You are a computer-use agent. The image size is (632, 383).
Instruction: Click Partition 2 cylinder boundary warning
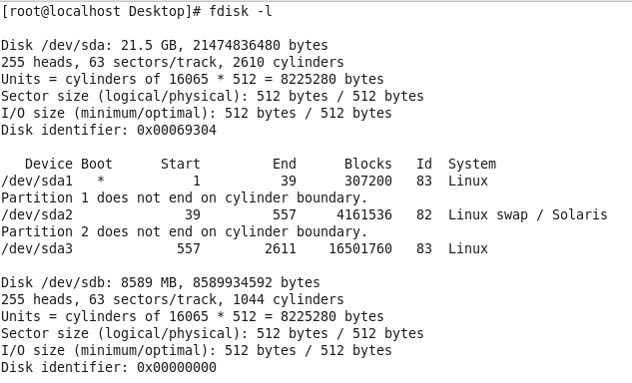point(184,231)
